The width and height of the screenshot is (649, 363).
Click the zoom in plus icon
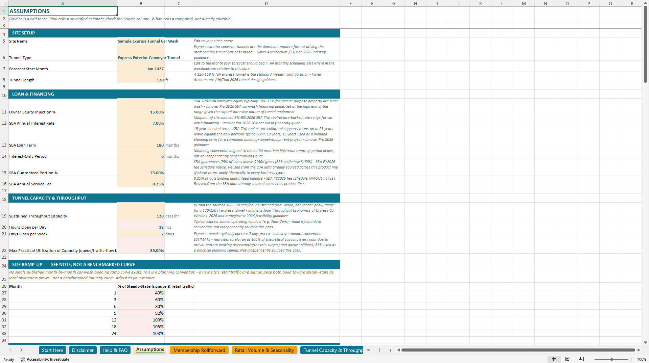631,359
